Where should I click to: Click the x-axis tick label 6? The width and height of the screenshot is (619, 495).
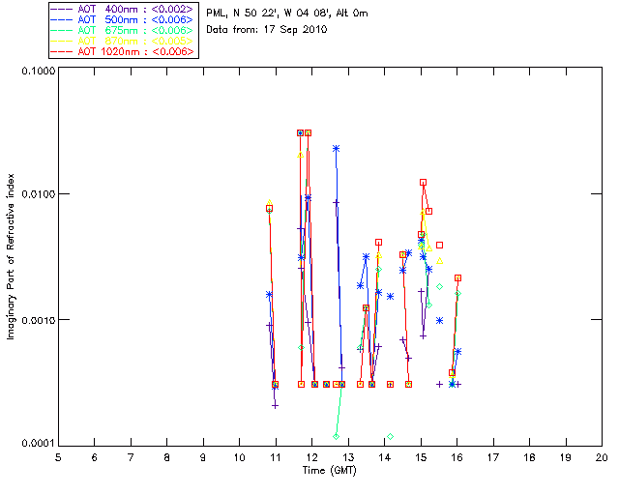click(x=95, y=457)
